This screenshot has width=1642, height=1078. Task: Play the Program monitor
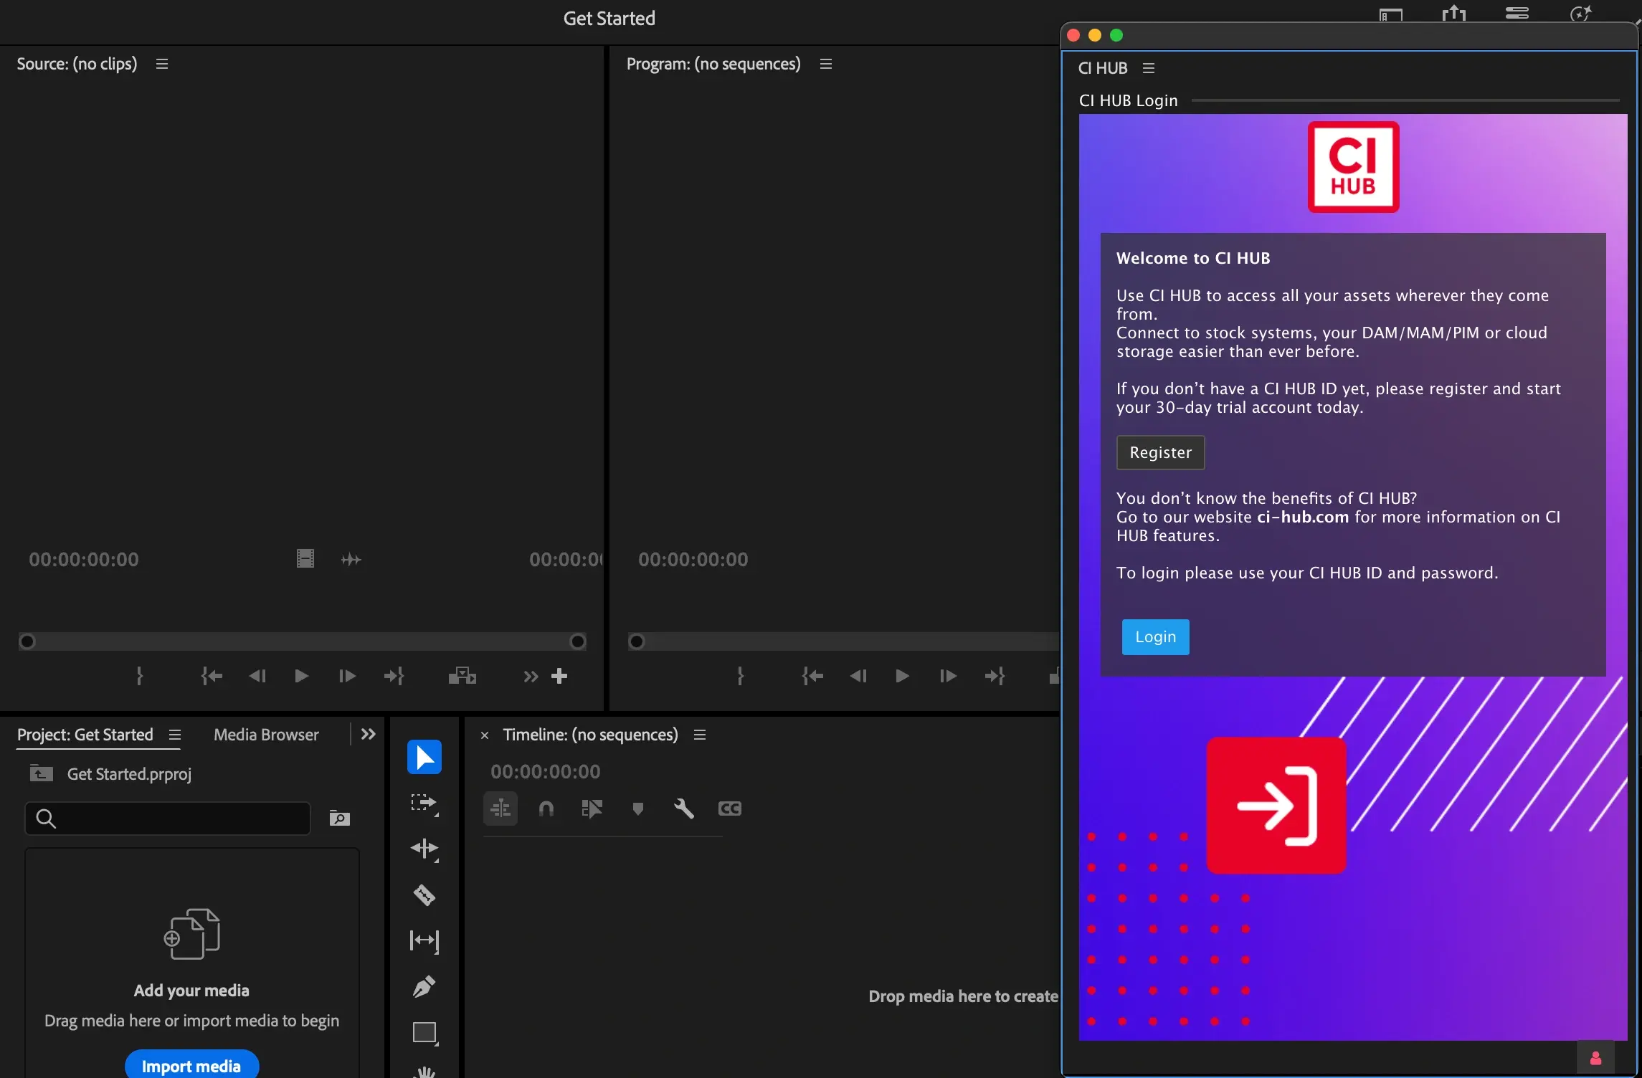pos(902,676)
